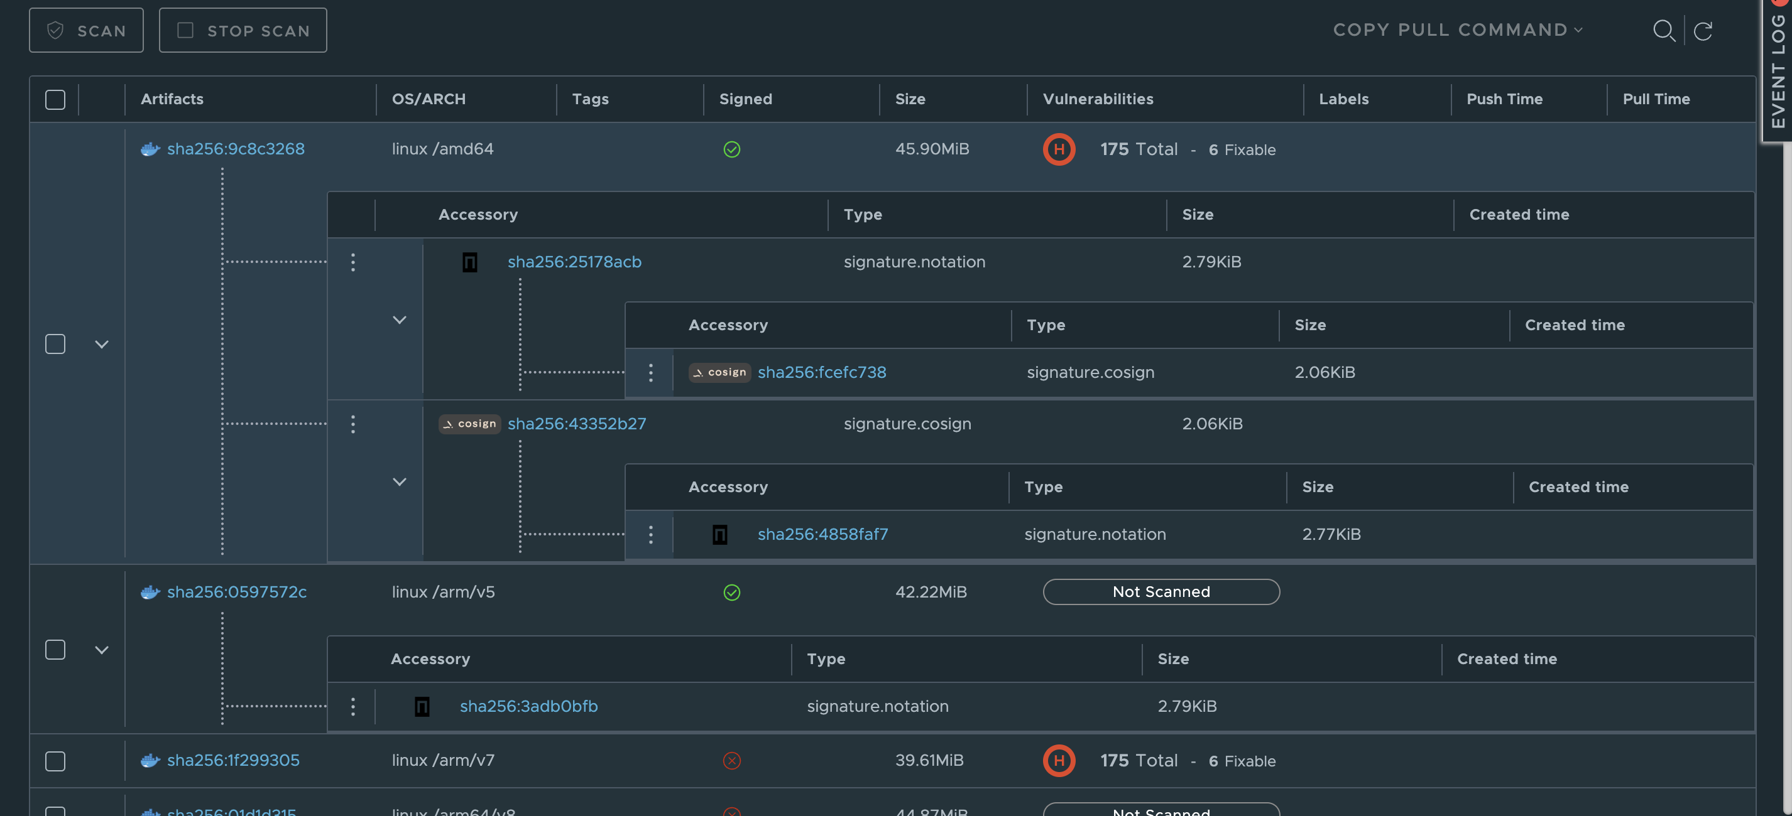Click the High severity vulnerability icon for sha256:9c8c3268
This screenshot has width=1792, height=816.
tap(1058, 149)
